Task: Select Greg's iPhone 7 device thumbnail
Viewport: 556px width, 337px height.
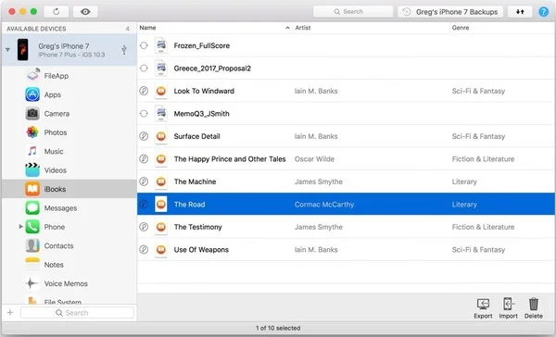Action: pos(23,50)
